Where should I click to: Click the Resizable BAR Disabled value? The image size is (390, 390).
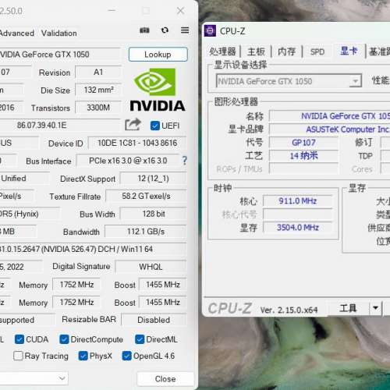pos(154,320)
